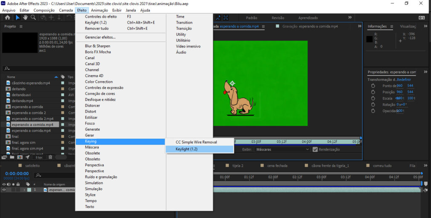Open the Exibir Máscaras dropdown
The height and width of the screenshot is (218, 431).
(282, 150)
